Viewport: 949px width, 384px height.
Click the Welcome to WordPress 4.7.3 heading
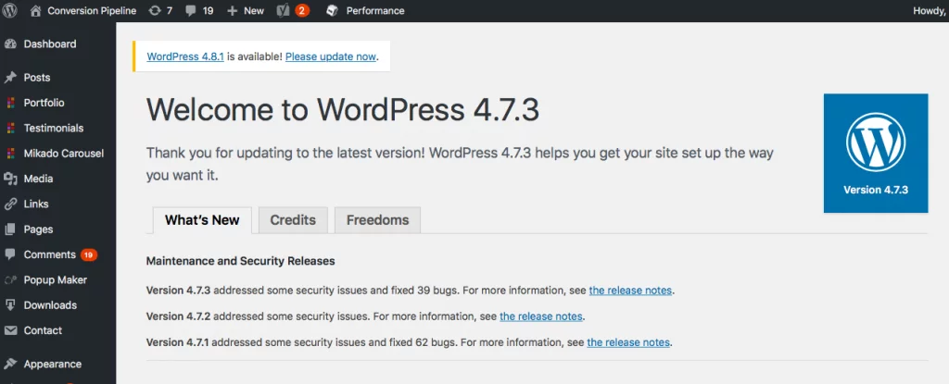[343, 110]
